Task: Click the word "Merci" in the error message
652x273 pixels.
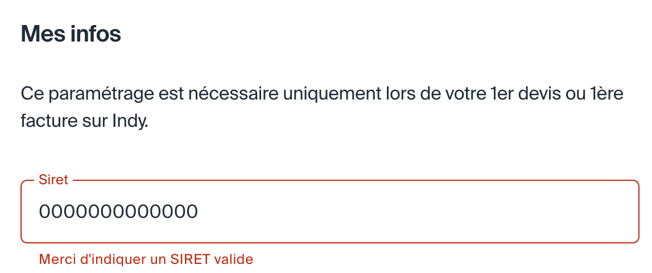Action: point(53,260)
